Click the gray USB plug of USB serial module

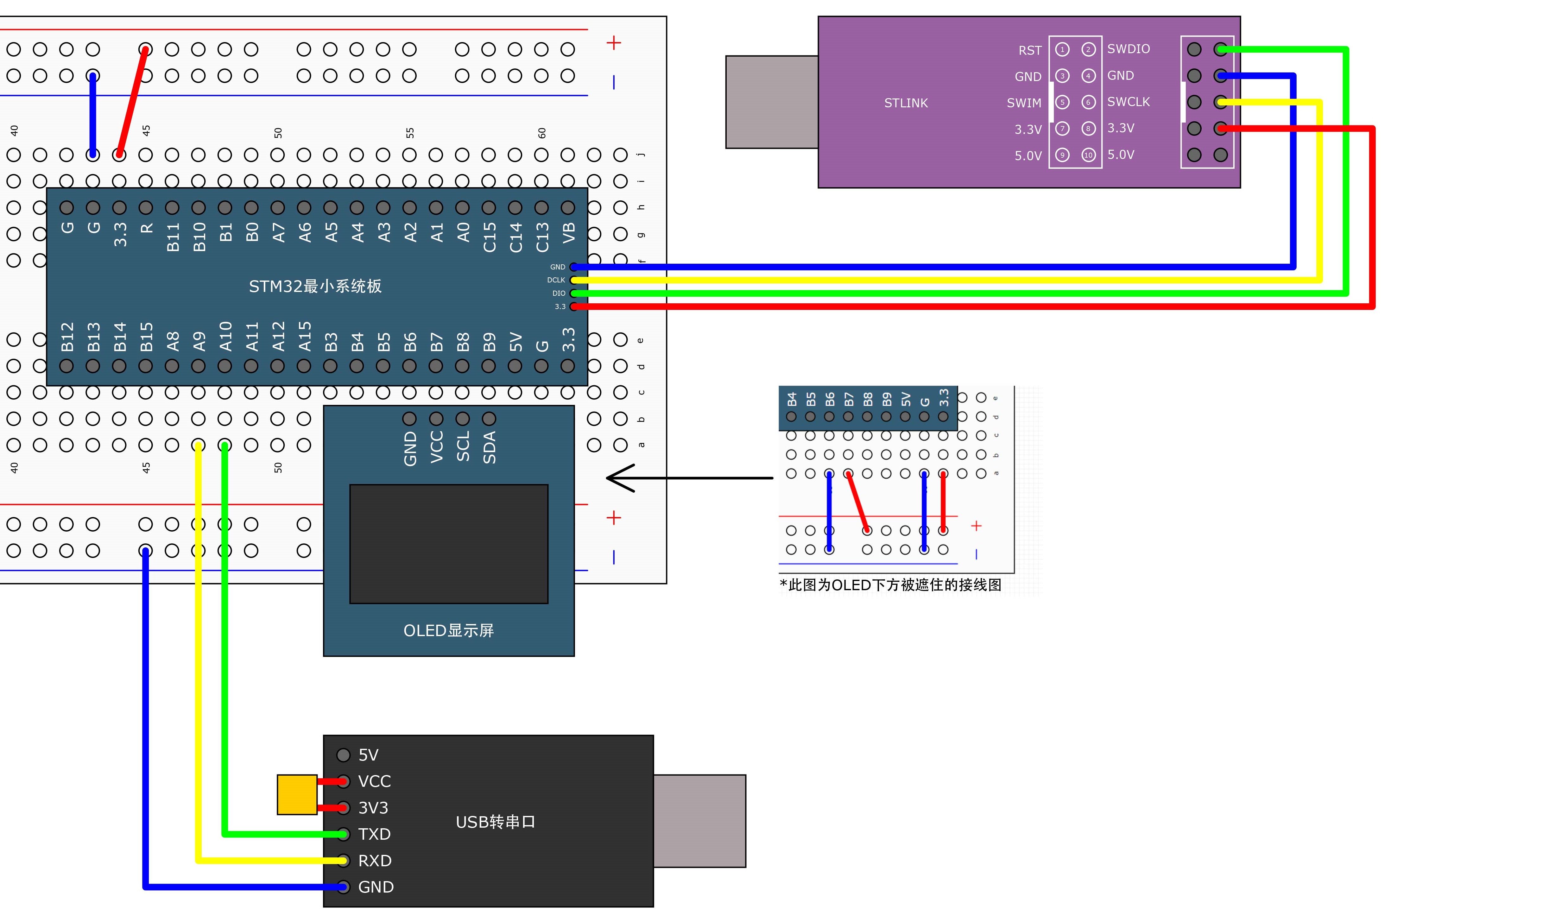699,821
